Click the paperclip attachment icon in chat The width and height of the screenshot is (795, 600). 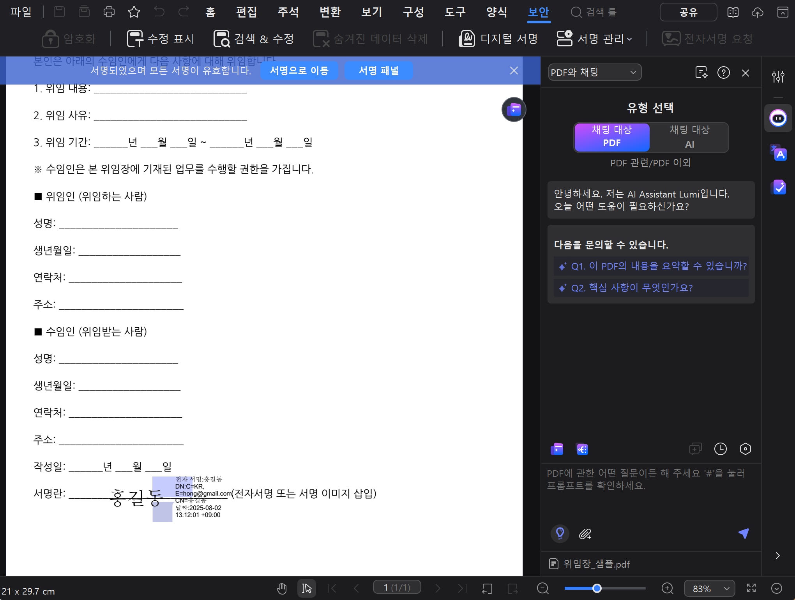(585, 533)
